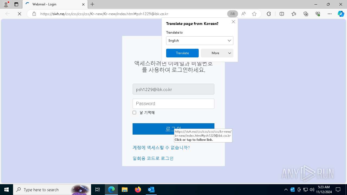This screenshot has width=347, height=195.
Task: Toggle the translate icon in address bar
Action: pos(232,14)
